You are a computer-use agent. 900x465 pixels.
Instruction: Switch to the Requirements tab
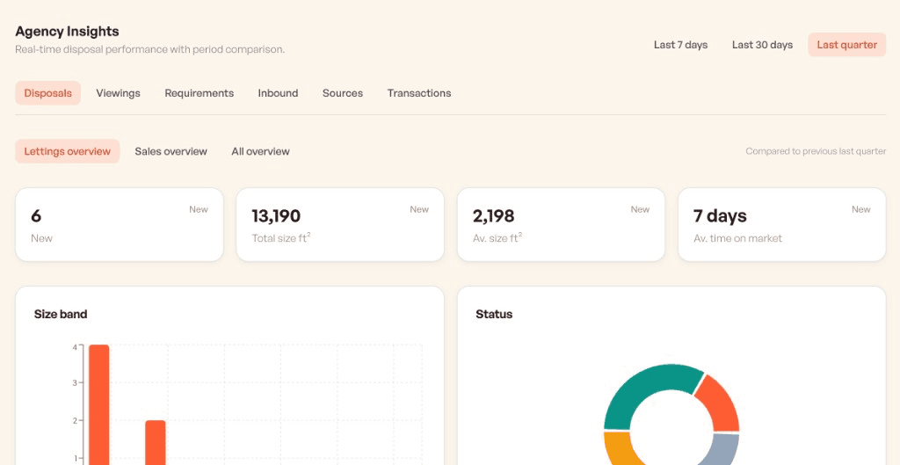coord(200,93)
